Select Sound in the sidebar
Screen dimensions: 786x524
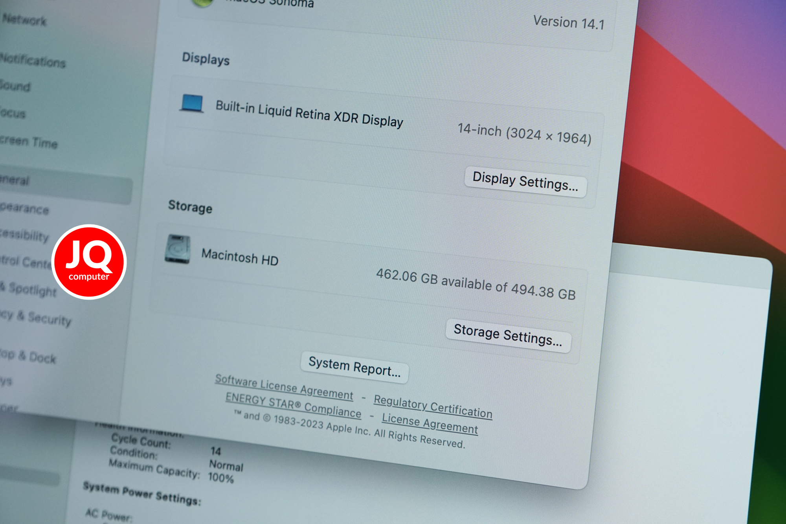tap(15, 86)
